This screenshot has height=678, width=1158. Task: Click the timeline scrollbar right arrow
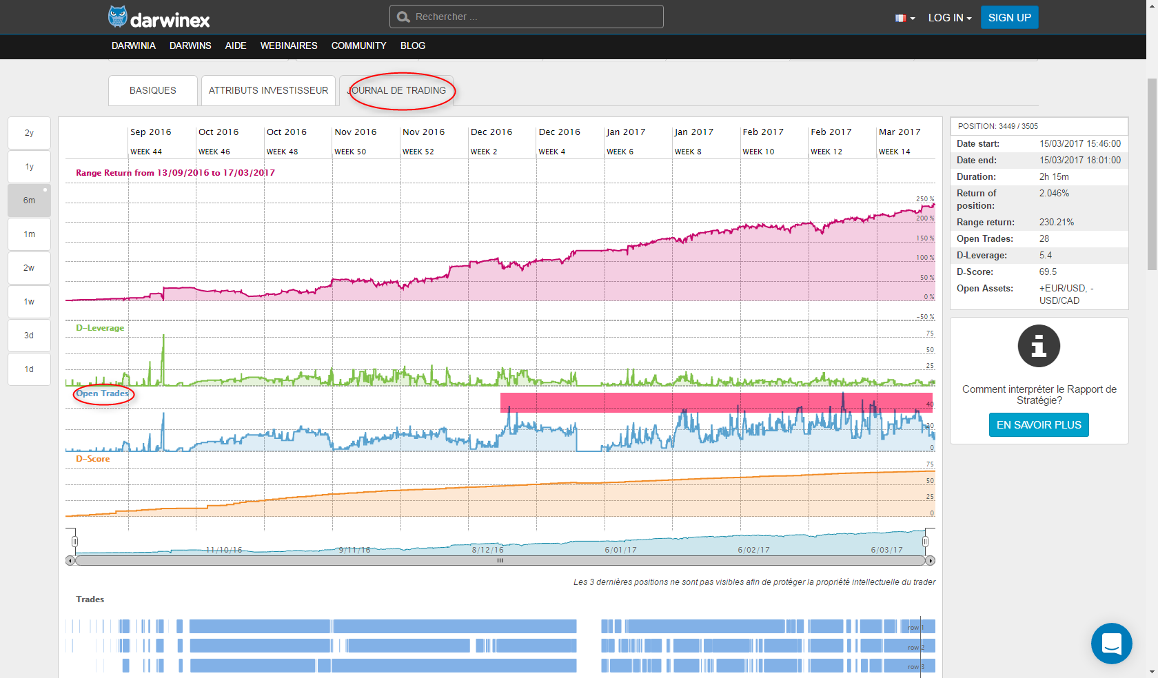(930, 561)
